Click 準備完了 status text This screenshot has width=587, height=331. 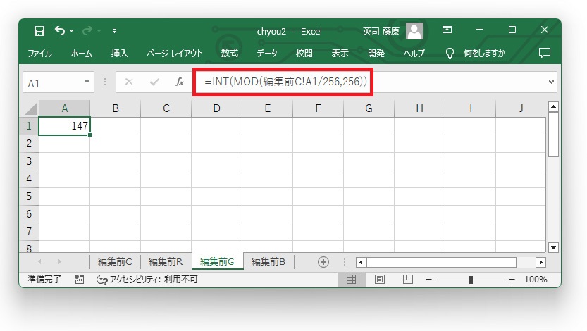(x=44, y=280)
